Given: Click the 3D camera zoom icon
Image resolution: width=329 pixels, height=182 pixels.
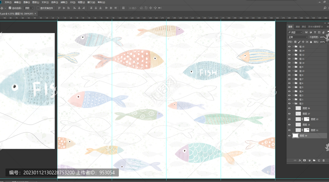Looking at the screenshot, I should (160, 8).
